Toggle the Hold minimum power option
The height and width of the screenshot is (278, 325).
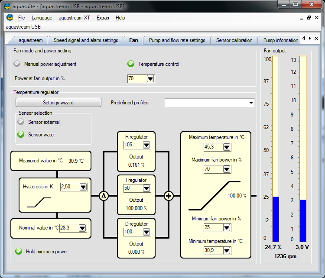(x=19, y=252)
